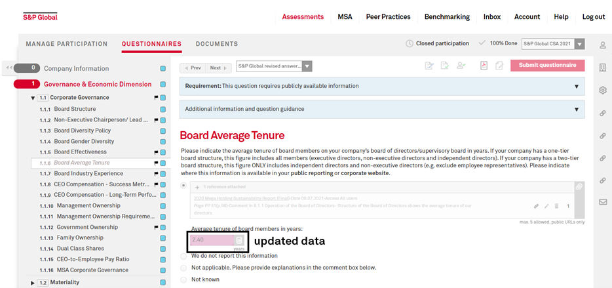Open the S&P Global CSA 2021 dropdown
This screenshot has width=612, height=288.
coord(553,44)
